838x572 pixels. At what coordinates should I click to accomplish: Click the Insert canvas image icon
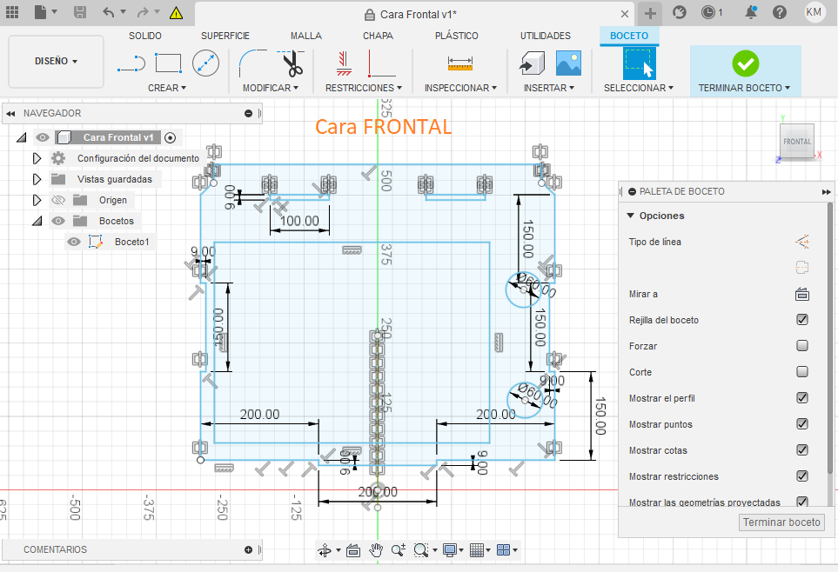[x=568, y=63]
